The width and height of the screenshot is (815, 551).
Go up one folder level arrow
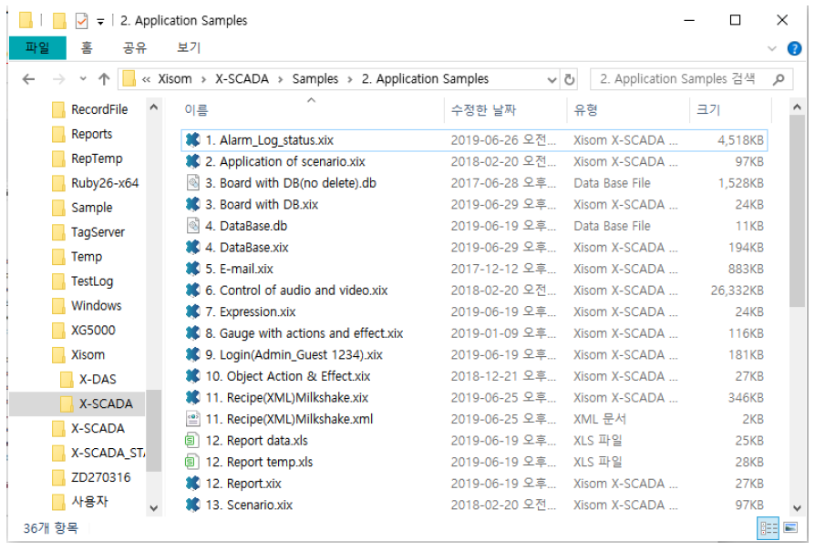[x=104, y=79]
